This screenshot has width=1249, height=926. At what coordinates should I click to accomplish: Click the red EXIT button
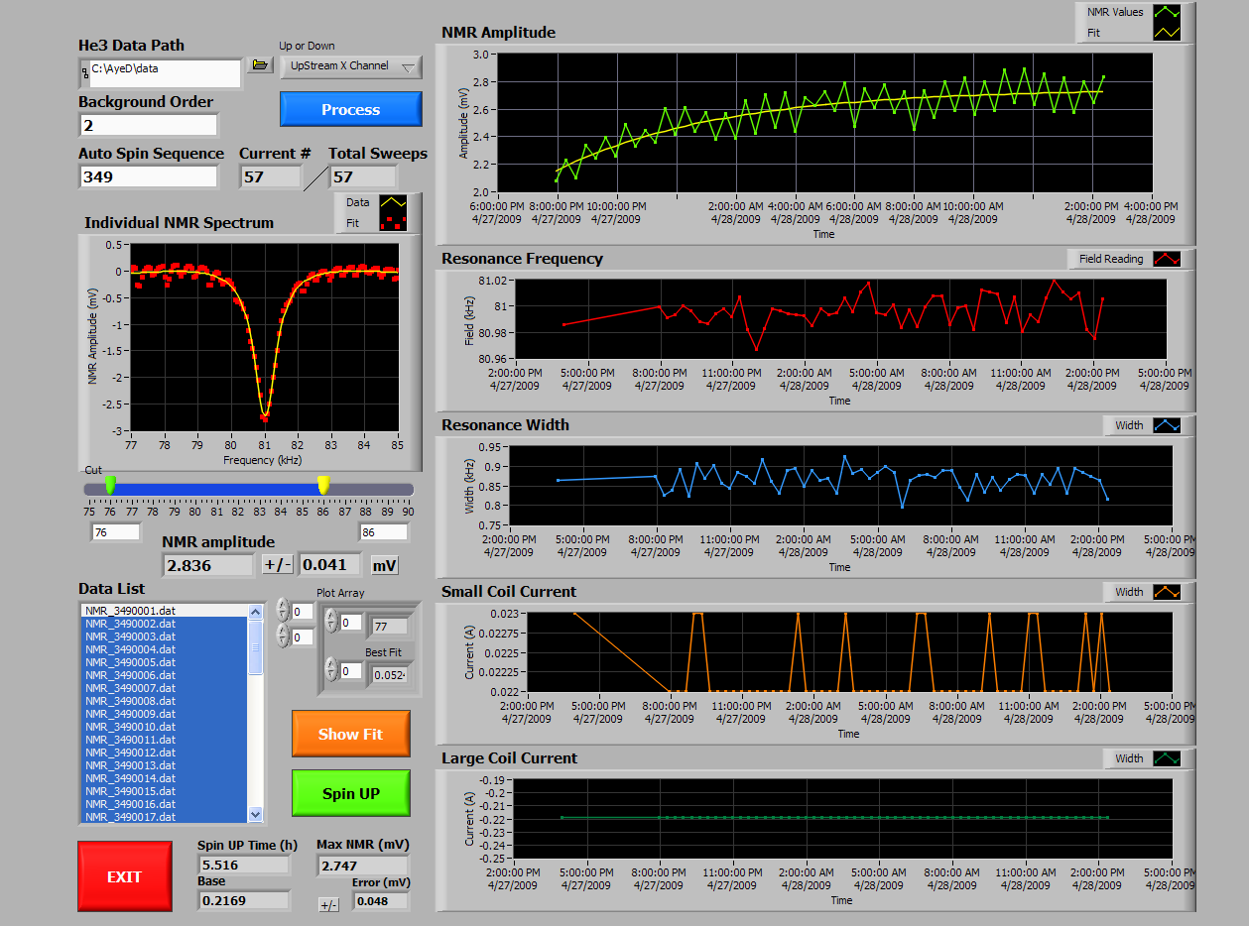(x=124, y=876)
